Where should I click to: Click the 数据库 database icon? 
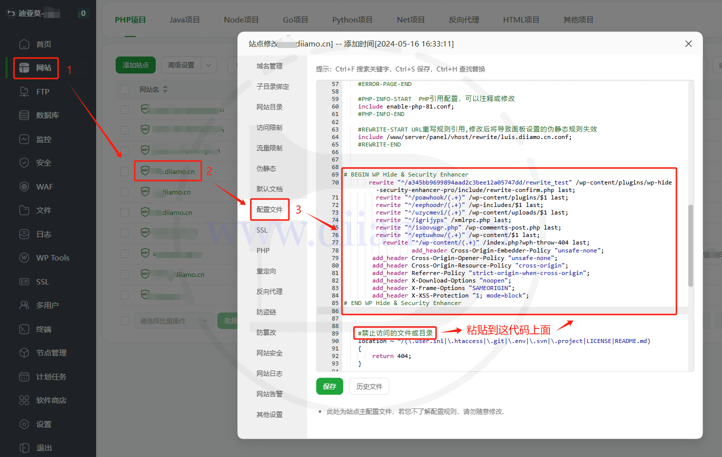pyautogui.click(x=24, y=115)
